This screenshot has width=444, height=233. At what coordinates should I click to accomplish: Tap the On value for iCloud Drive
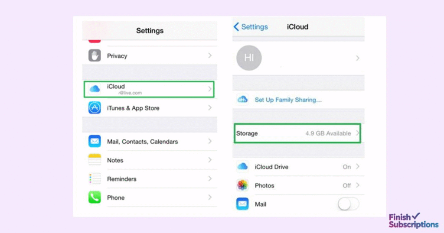click(x=346, y=167)
